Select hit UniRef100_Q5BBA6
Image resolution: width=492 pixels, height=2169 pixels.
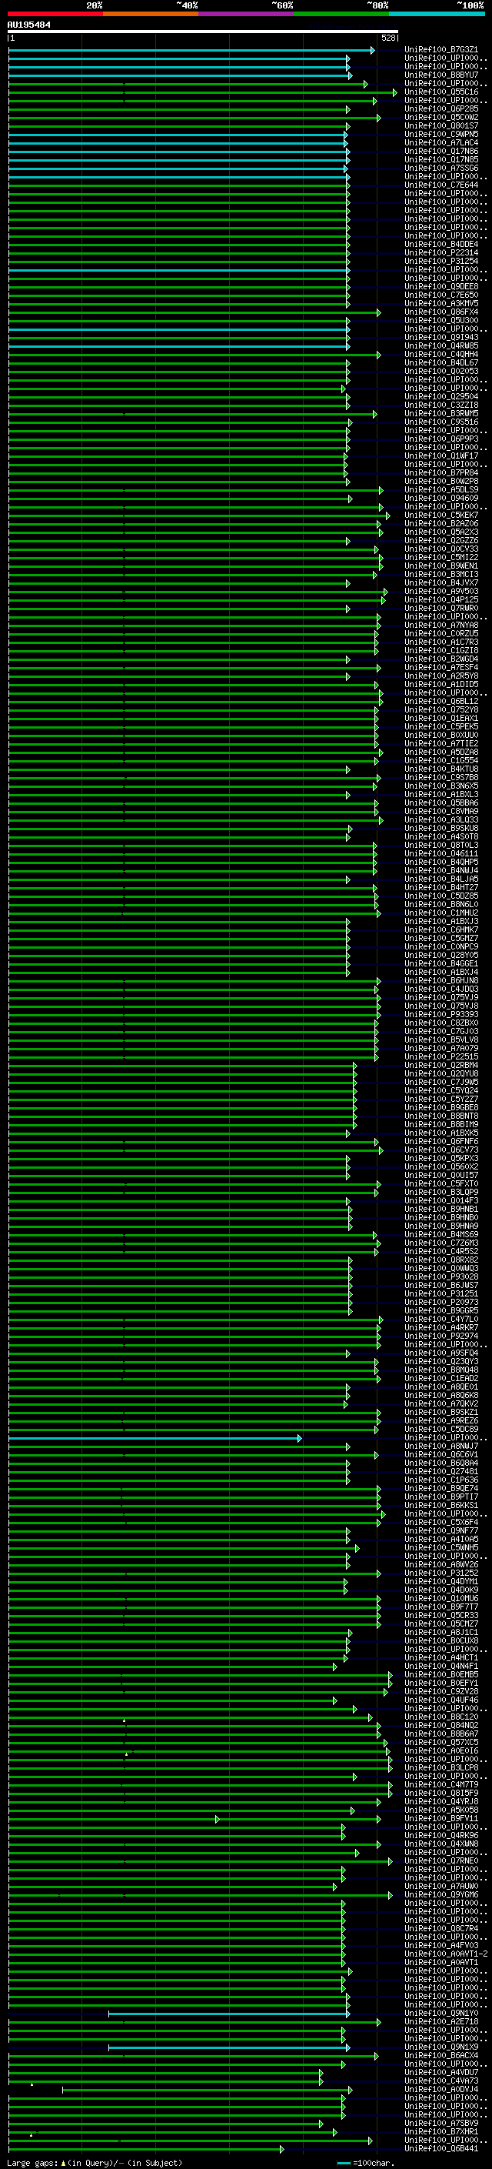[441, 803]
